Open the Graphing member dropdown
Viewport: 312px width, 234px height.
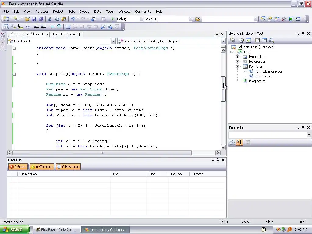click(x=223, y=41)
